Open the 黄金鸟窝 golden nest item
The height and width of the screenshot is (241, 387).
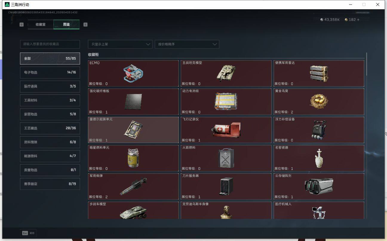[319, 102]
